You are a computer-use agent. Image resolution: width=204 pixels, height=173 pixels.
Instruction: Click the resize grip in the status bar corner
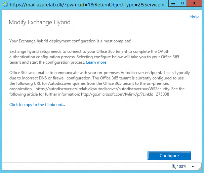[199, 168]
